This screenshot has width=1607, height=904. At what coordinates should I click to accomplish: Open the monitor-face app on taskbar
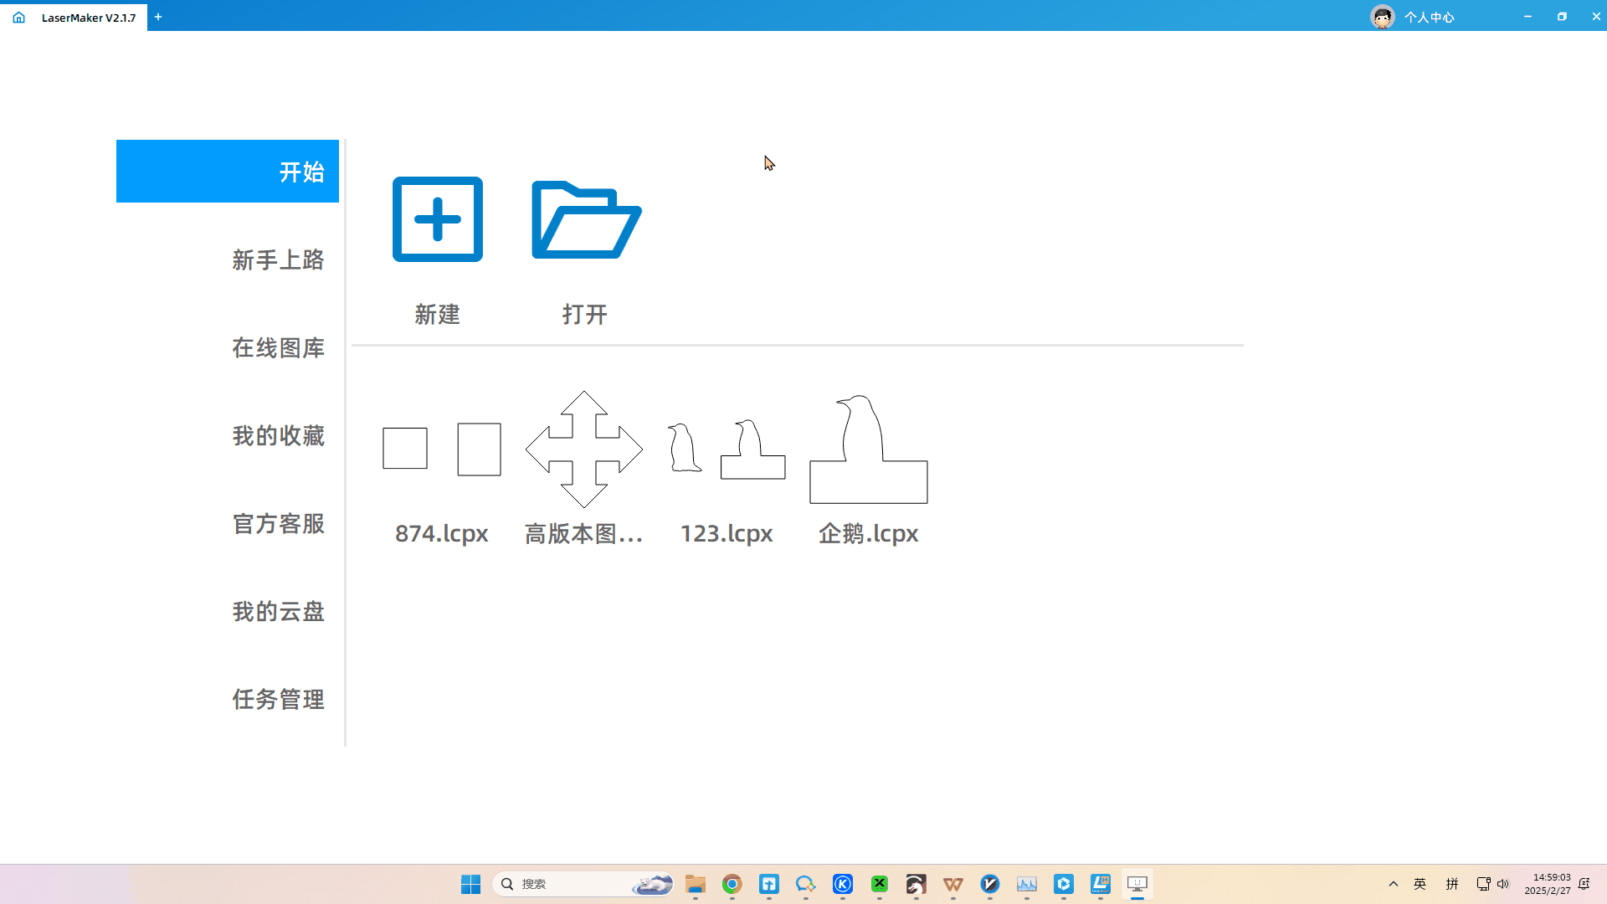click(1137, 884)
